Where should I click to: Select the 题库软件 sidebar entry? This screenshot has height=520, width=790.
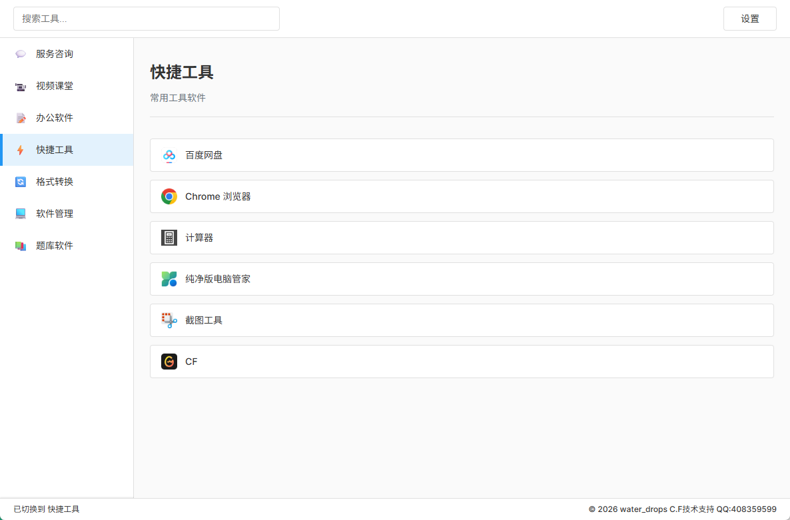pyautogui.click(x=55, y=246)
